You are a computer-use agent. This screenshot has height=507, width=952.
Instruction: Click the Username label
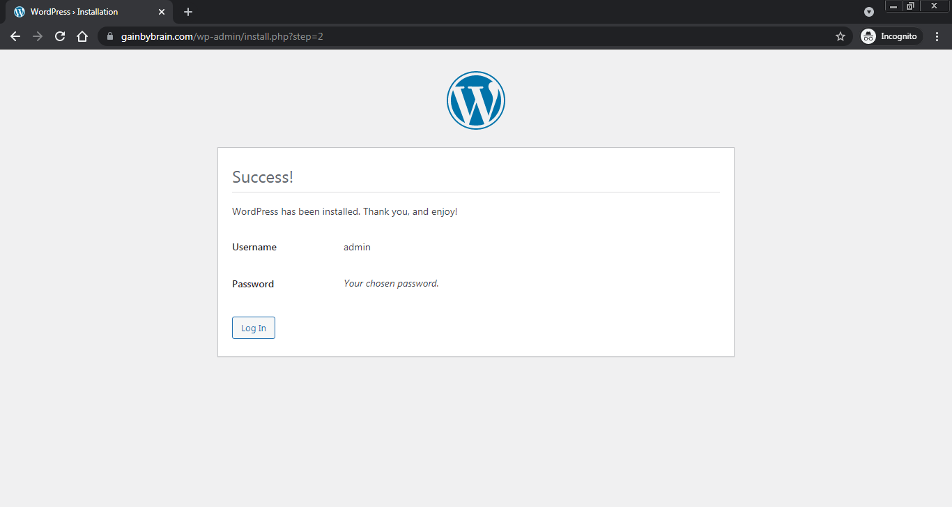click(x=254, y=247)
